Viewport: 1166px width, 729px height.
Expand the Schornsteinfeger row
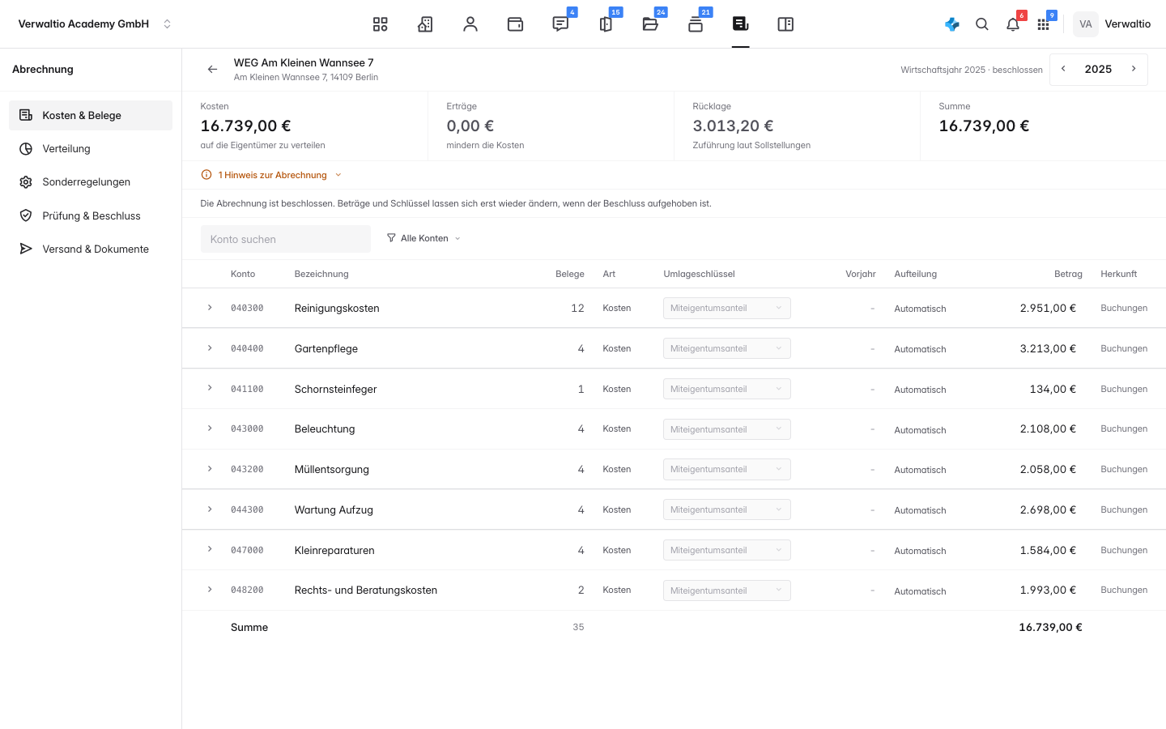210,388
